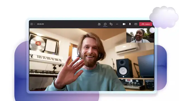Open the reactions menu
Screen dimensions: 179x101
pos(111,24)
